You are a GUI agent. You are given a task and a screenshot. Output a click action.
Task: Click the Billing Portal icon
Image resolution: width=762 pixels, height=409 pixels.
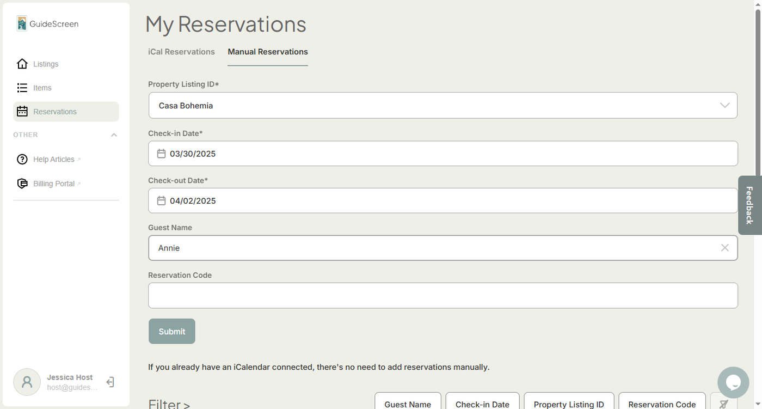coord(22,184)
